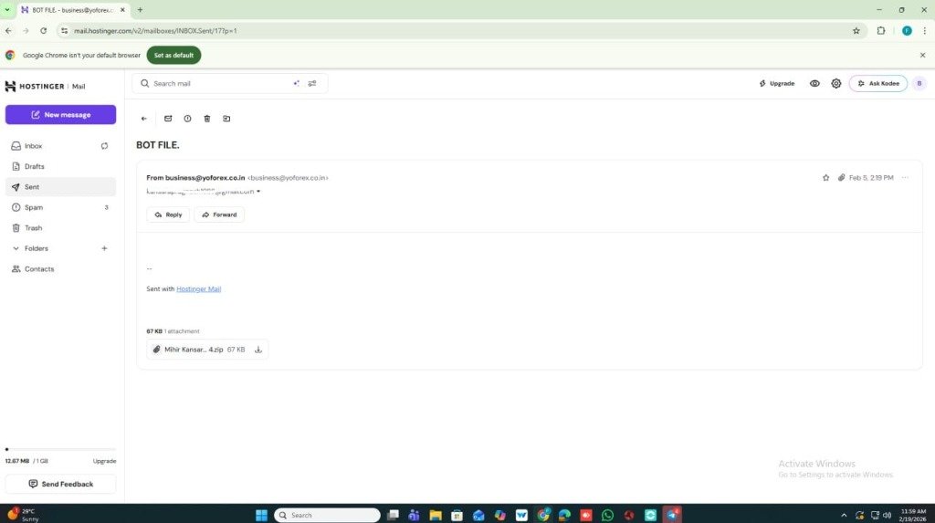935x523 pixels.
Task: Report the email as spam via toolbar
Action: click(x=187, y=119)
